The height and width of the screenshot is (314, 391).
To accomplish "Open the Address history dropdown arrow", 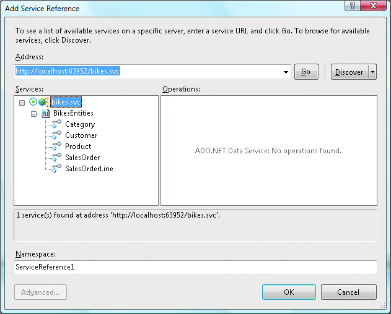I will click(286, 72).
